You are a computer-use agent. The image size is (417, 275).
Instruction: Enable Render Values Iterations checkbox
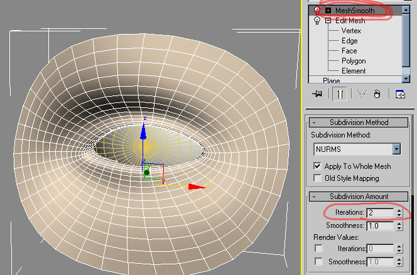[x=318, y=248]
